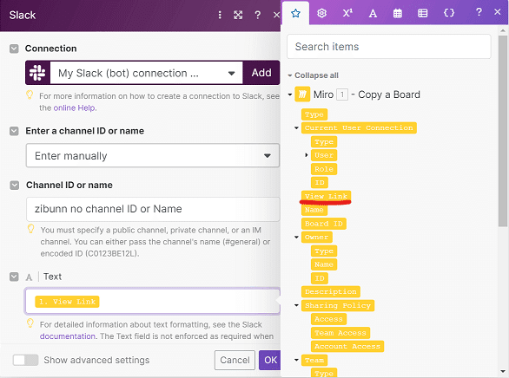
Task: Select the mapped '1. View Link' pill
Action: click(x=67, y=302)
